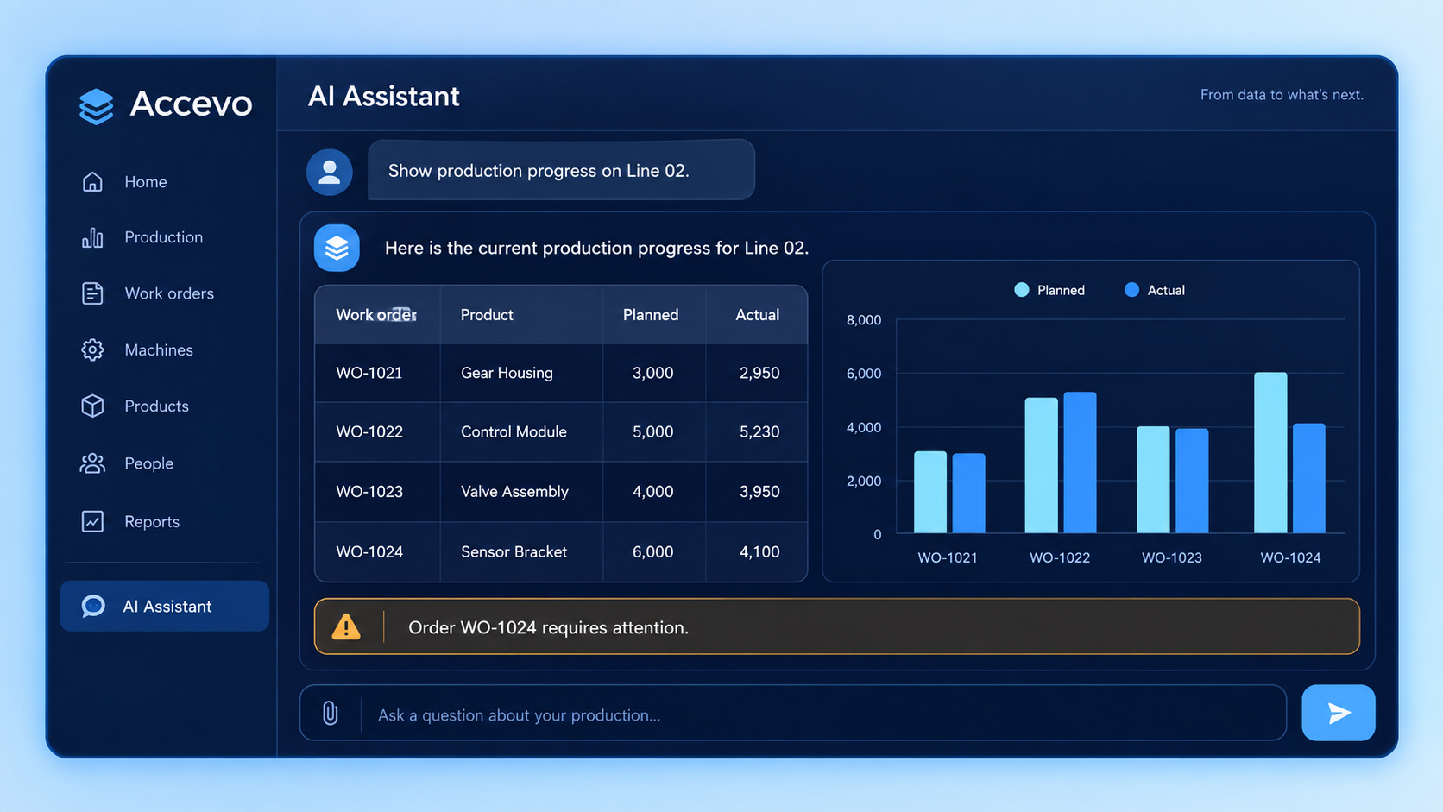Screen dimensions: 1443x812
Task: Open the Production menu label
Action: (x=164, y=237)
